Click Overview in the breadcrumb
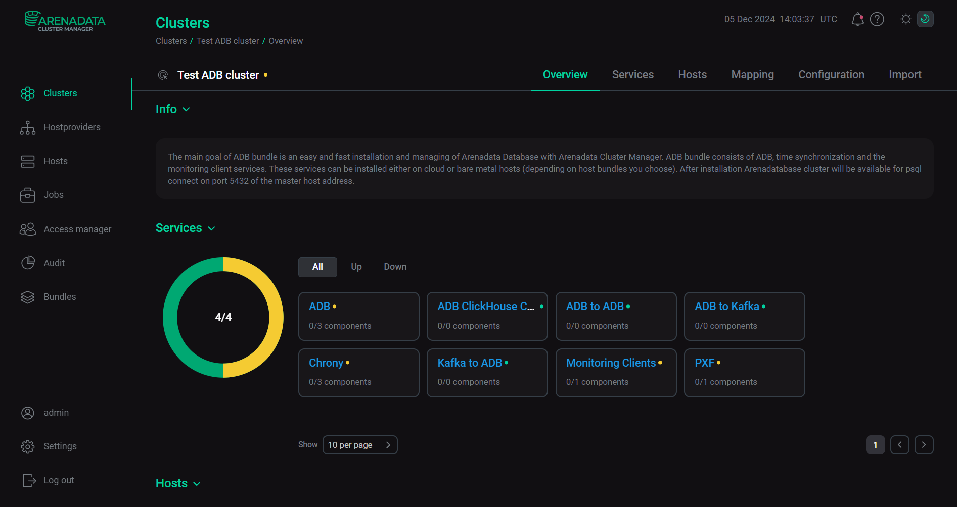The height and width of the screenshot is (507, 957). click(x=286, y=41)
